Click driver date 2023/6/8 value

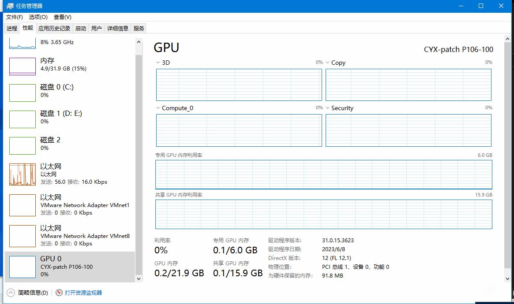click(334, 249)
